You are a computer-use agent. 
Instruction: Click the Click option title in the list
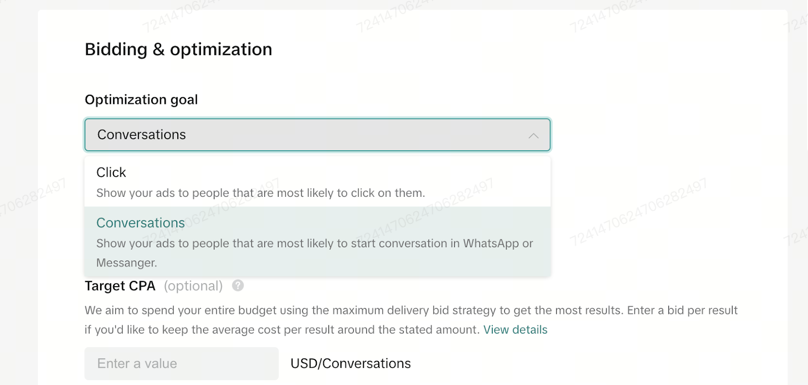[111, 173]
